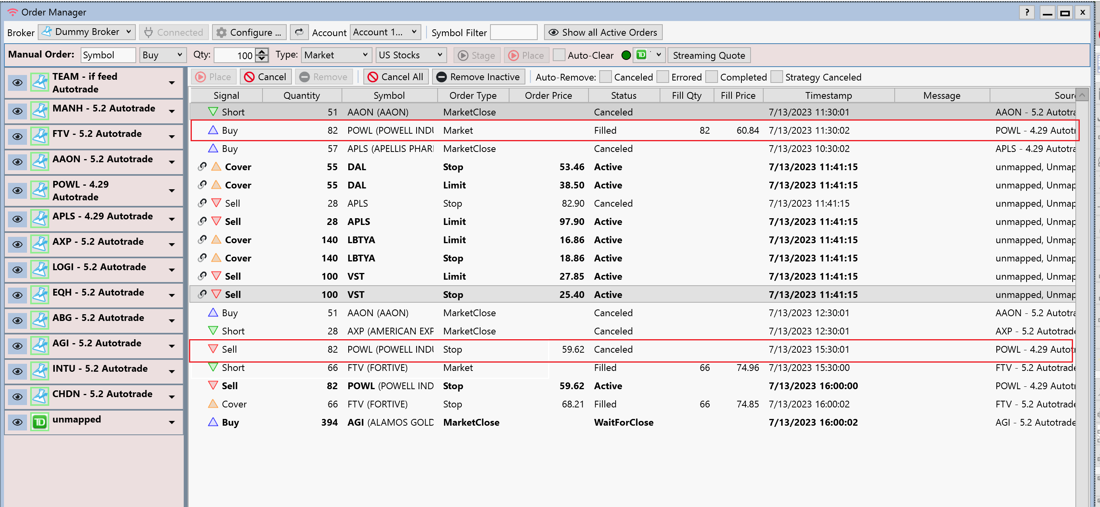Enable the Auto-Clear checkbox
Image resolution: width=1100 pixels, height=507 pixels.
point(559,55)
